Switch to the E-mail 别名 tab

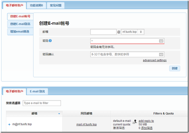(38, 92)
